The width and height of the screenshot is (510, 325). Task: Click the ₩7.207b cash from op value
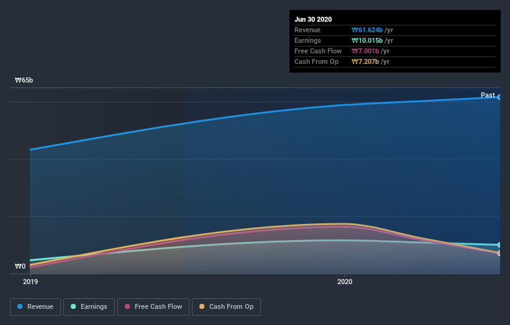tap(365, 61)
